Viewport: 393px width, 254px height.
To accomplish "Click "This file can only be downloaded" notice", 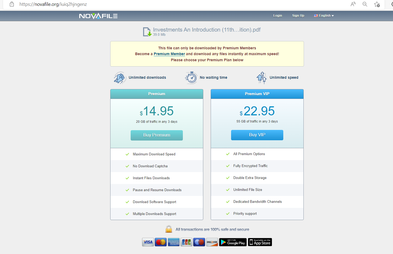I will tap(207, 48).
